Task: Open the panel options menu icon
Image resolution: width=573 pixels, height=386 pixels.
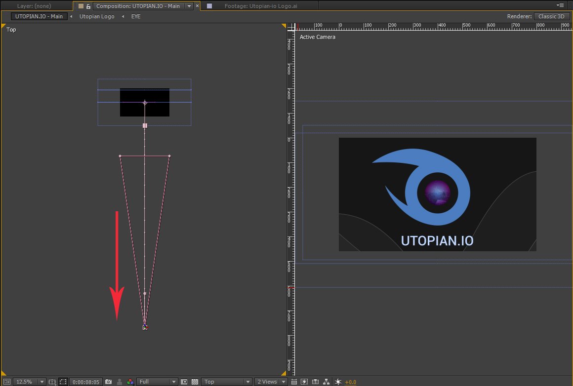Action: click(x=560, y=5)
